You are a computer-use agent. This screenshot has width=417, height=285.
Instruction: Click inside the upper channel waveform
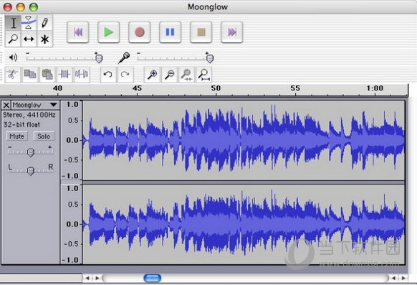click(x=244, y=141)
